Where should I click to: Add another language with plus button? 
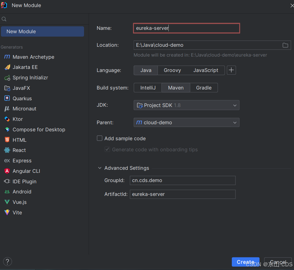(x=231, y=70)
